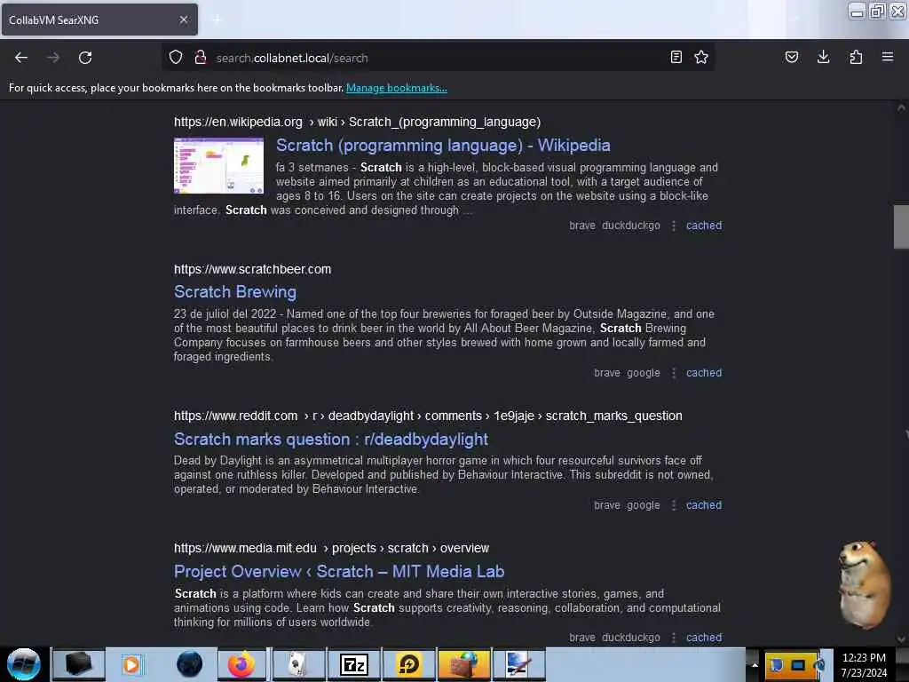Expand options dots for MIT Media Lab result

pos(673,638)
